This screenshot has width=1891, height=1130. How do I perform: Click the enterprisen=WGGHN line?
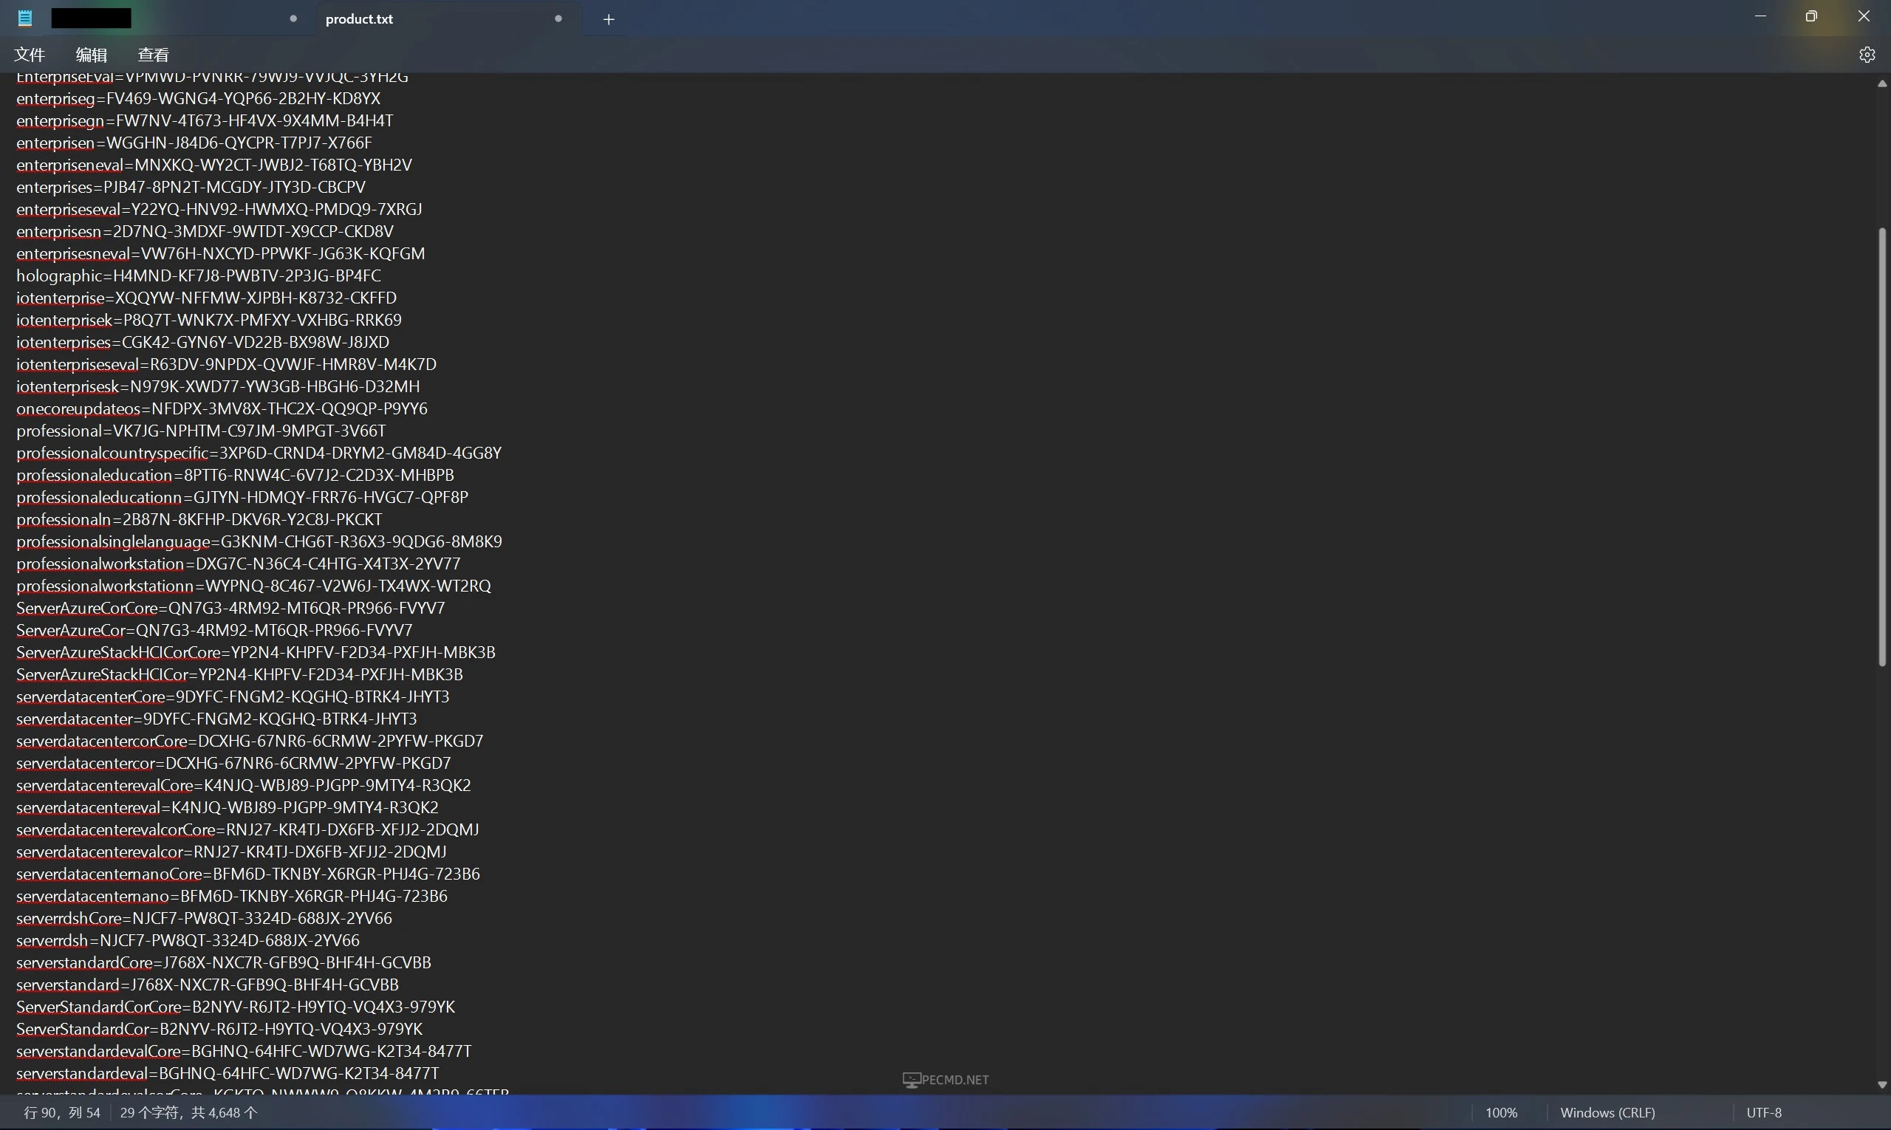194,143
